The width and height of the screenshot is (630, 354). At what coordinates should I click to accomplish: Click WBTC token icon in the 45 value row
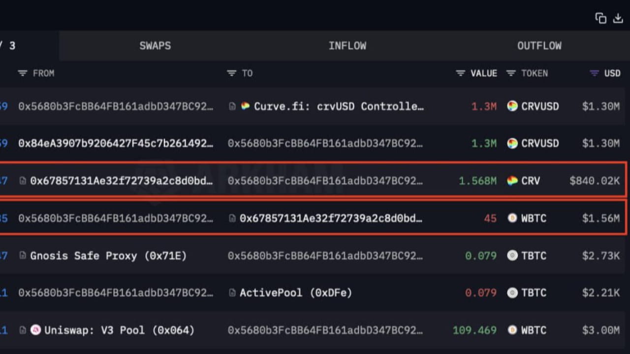tap(512, 218)
